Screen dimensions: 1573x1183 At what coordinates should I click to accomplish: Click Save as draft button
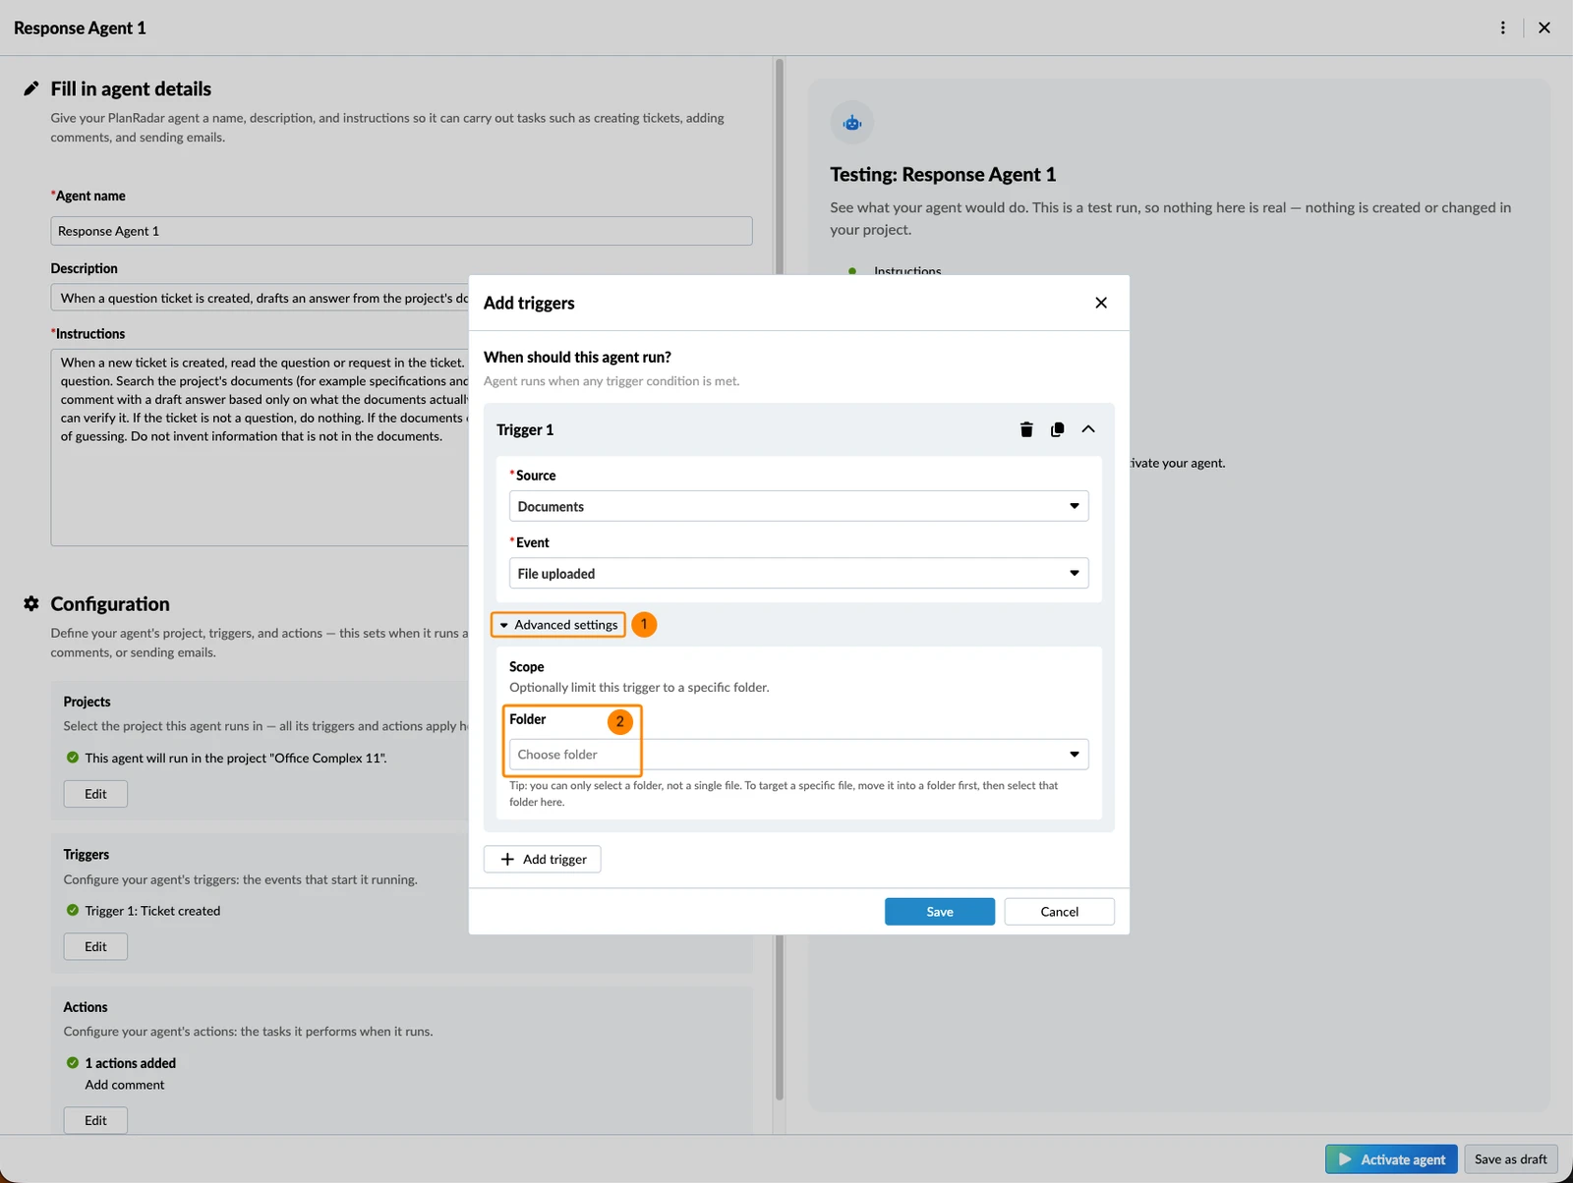1511,1159
